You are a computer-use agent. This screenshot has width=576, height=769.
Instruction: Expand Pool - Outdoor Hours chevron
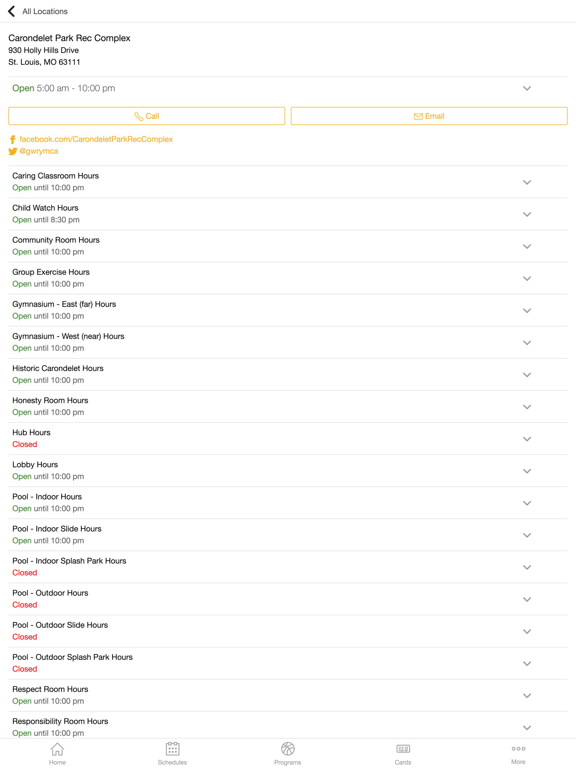tap(527, 599)
